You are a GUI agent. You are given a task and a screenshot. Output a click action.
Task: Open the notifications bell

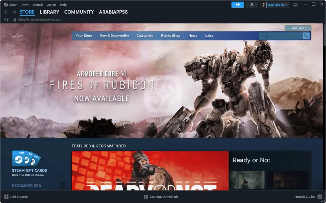(252, 4)
